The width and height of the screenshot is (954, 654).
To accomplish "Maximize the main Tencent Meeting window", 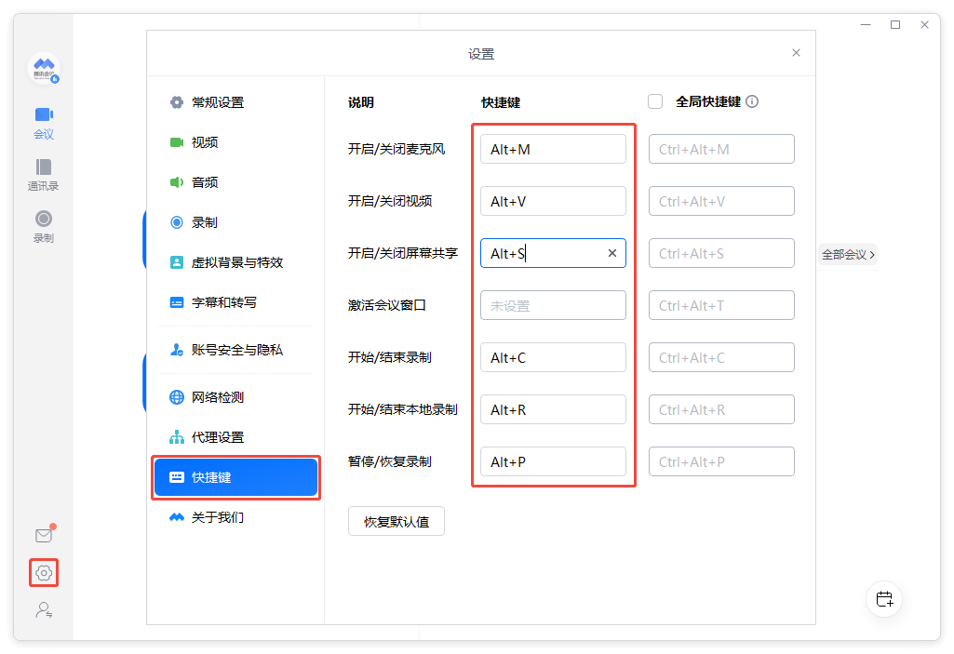I will point(895,24).
